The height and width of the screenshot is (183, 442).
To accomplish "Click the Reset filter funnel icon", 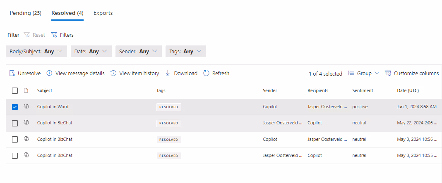I will [x=27, y=35].
